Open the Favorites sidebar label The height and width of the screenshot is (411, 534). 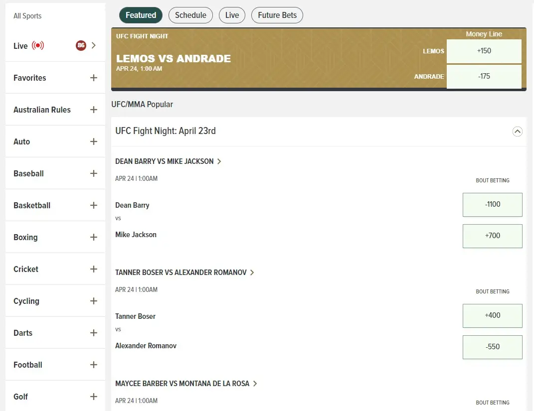[x=29, y=78]
